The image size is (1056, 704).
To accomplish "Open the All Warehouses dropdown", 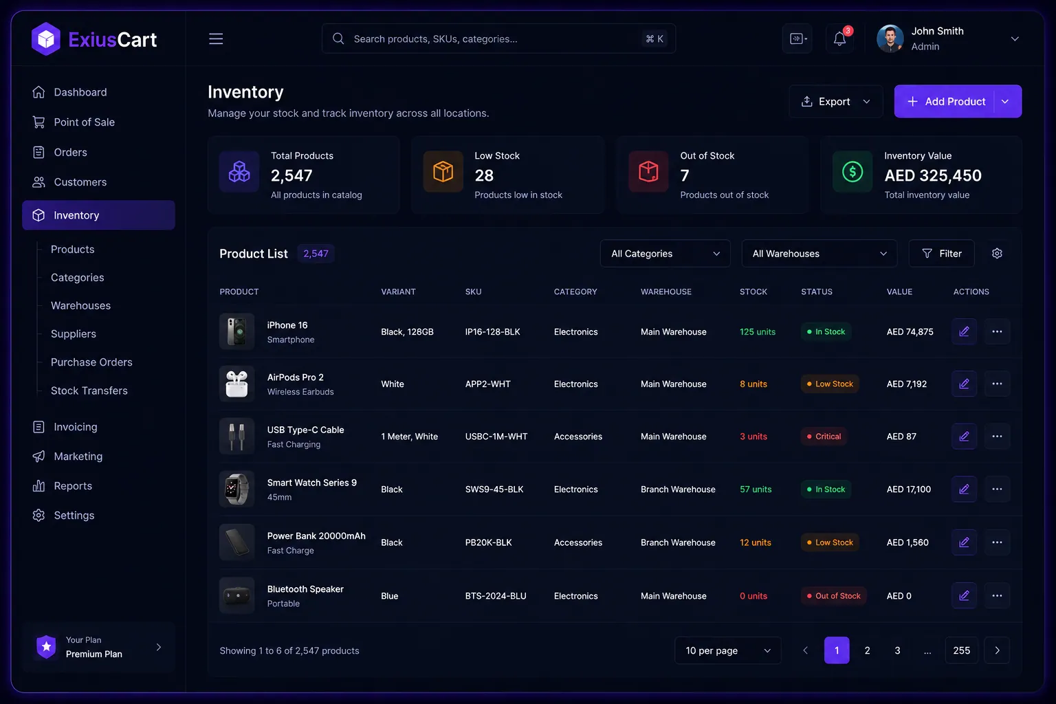I will pos(819,254).
